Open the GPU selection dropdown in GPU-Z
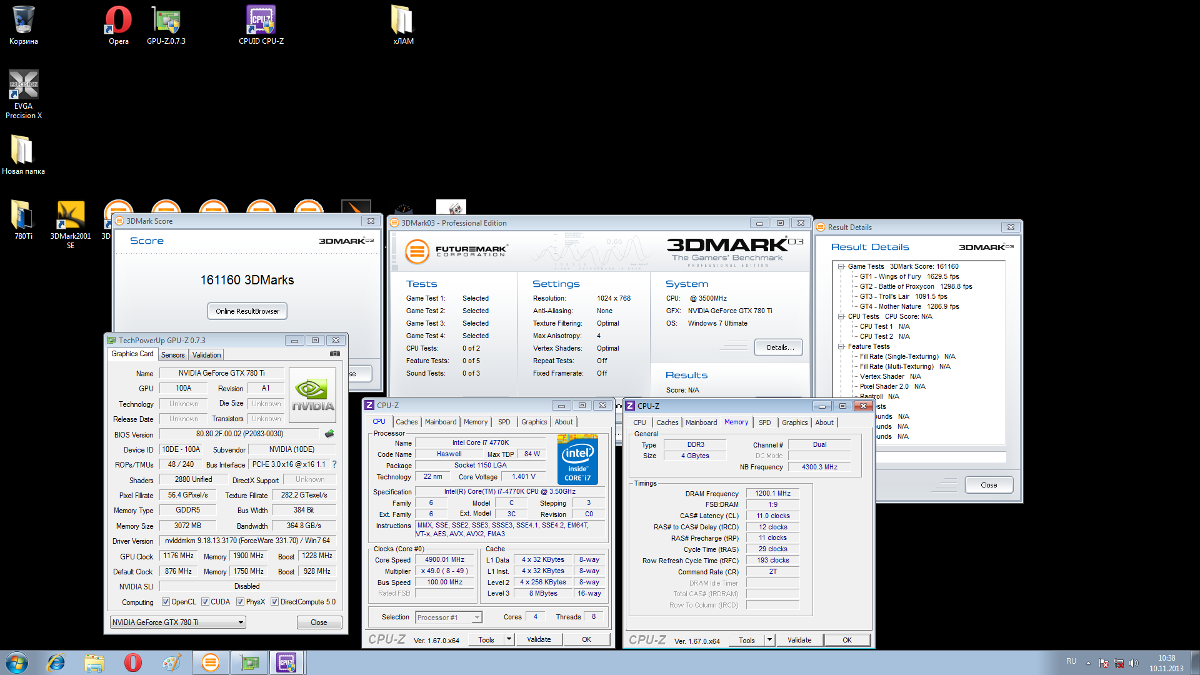The width and height of the screenshot is (1200, 675). tap(178, 622)
